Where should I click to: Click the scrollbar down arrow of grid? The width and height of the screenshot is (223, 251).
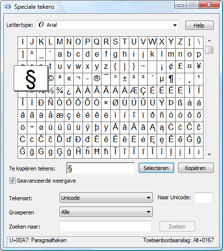click(x=209, y=155)
